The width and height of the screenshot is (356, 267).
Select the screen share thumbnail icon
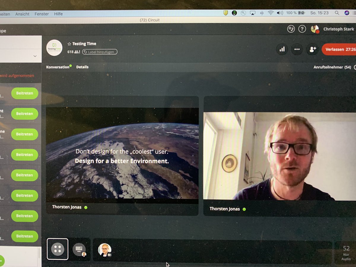(79, 250)
